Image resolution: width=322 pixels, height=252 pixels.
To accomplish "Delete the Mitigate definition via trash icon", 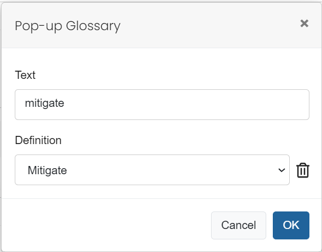I will [x=303, y=170].
